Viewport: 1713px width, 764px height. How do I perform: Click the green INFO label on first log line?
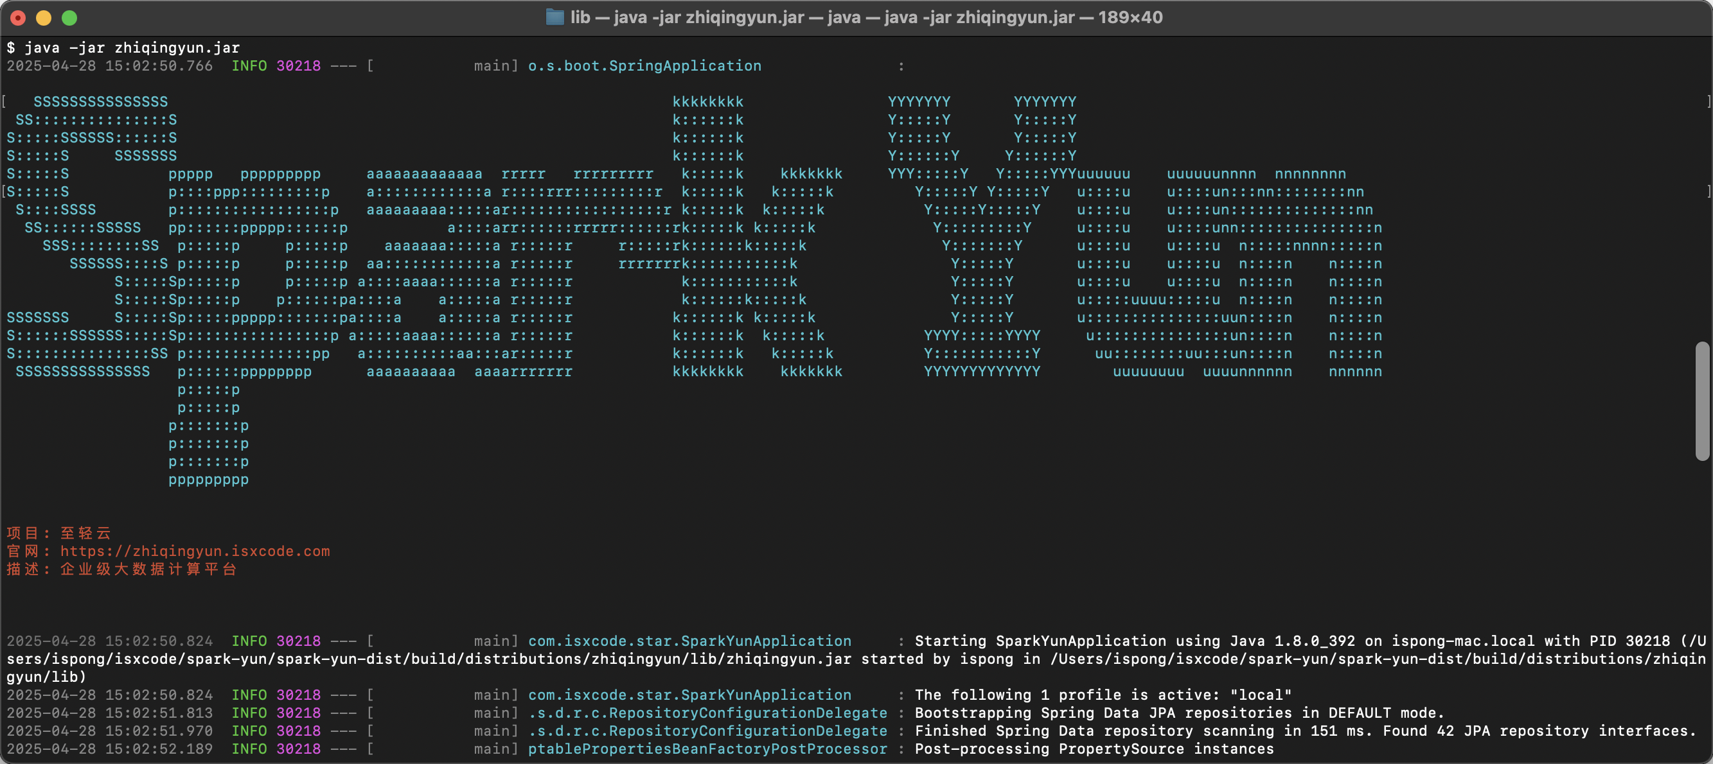[x=249, y=65]
